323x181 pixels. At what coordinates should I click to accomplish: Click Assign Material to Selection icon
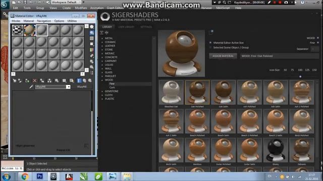click(27, 80)
